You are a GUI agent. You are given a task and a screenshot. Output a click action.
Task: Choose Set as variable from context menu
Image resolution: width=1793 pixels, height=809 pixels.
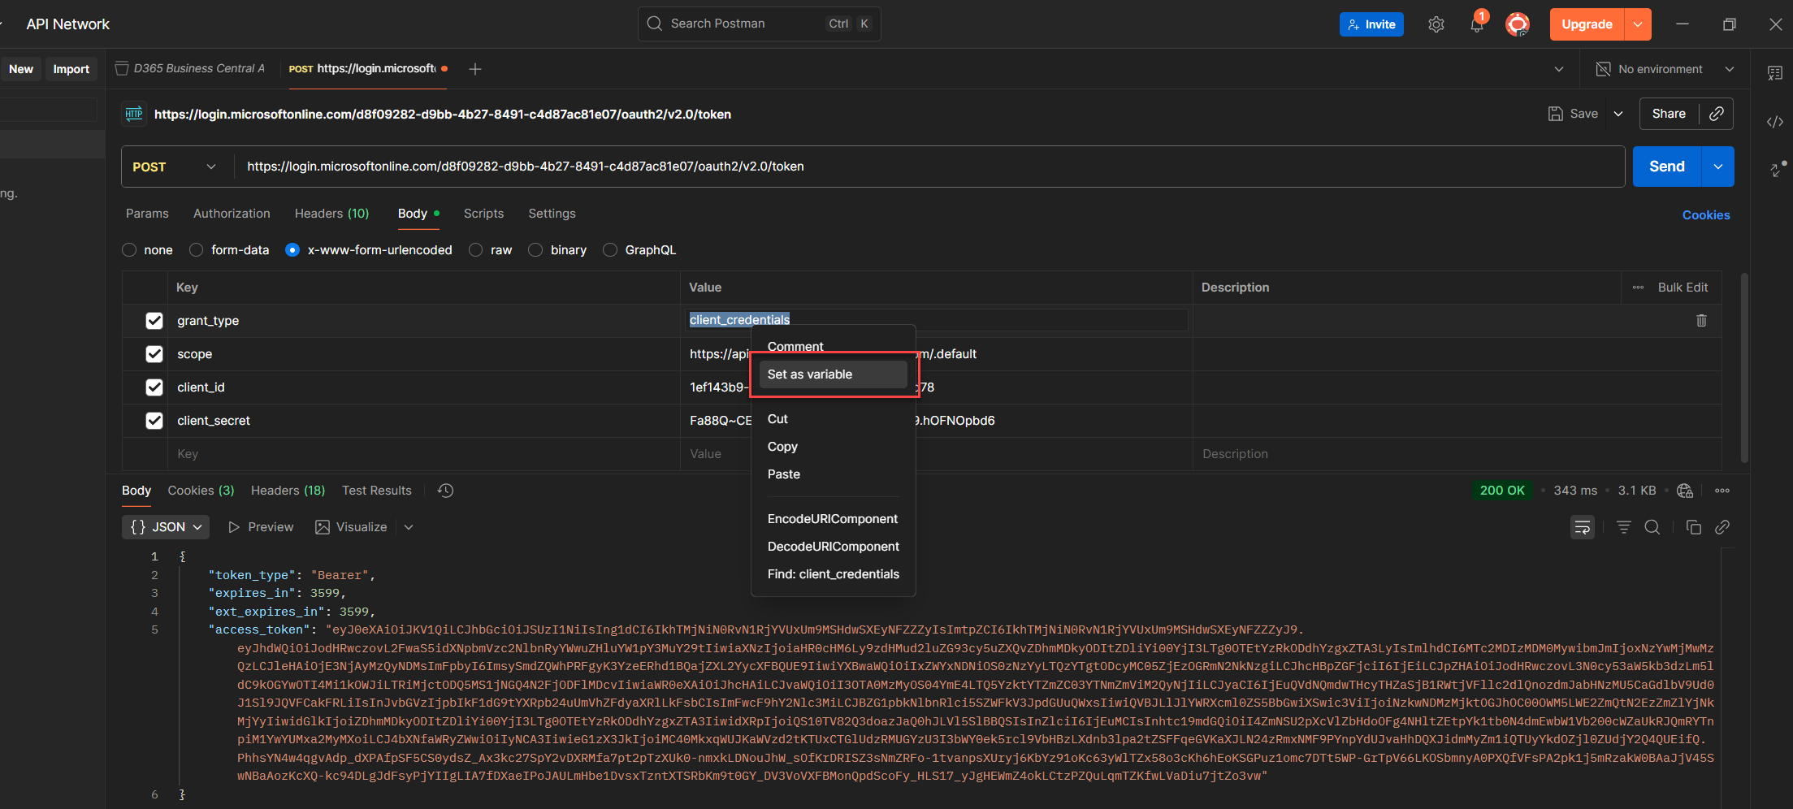pos(834,374)
